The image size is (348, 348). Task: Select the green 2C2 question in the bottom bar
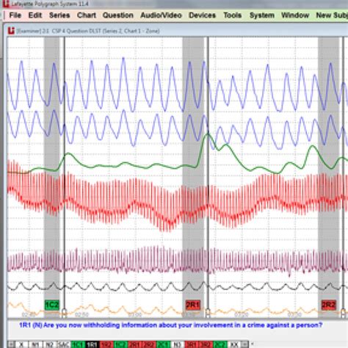tap(220, 344)
